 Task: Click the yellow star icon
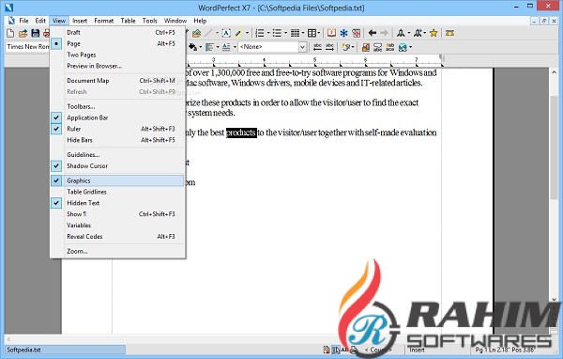(434, 34)
